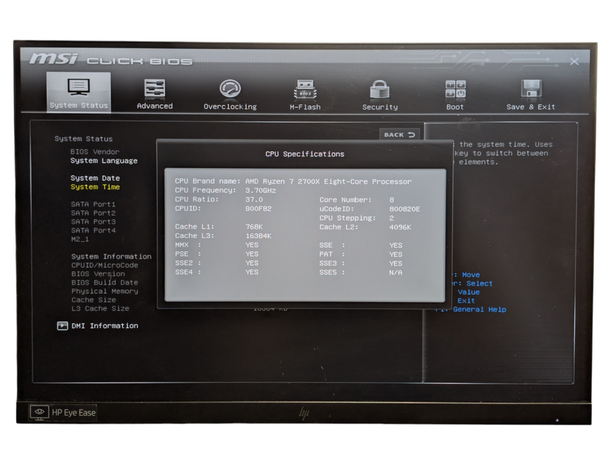Click the Physical Memory row
The width and height of the screenshot is (607, 457).
(x=104, y=291)
